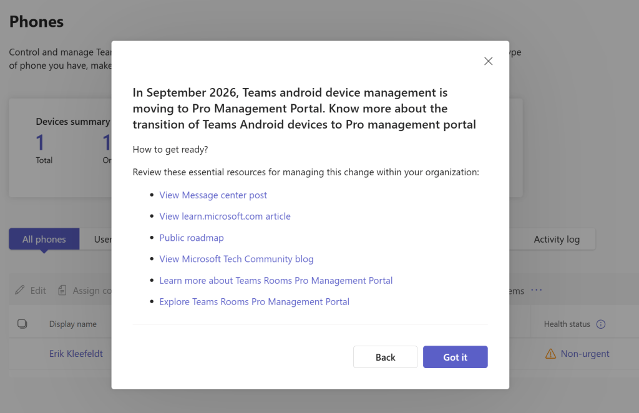Close the announcement dialog with the X
This screenshot has width=639, height=413.
point(488,61)
